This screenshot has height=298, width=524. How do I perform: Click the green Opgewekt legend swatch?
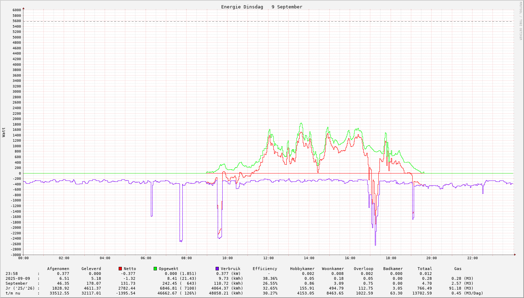pyautogui.click(x=155, y=269)
